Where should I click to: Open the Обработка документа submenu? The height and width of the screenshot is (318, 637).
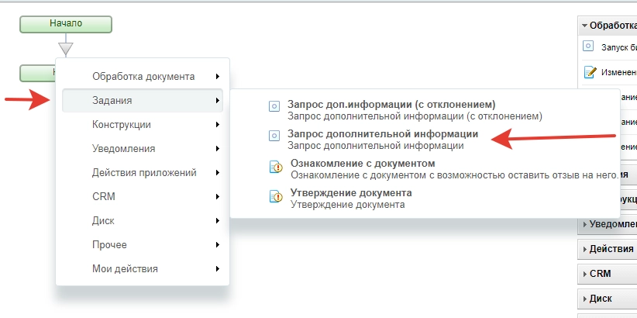click(143, 77)
